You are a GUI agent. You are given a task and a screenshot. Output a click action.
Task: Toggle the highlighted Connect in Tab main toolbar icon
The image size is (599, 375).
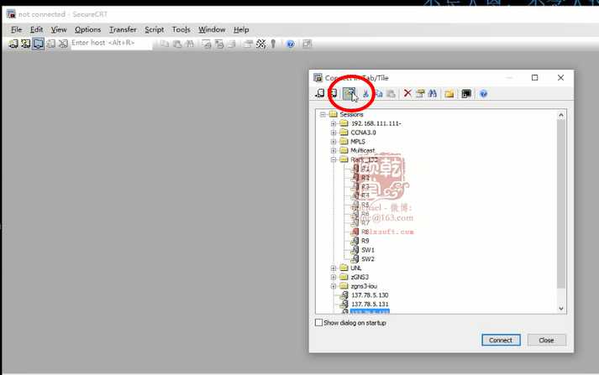tap(38, 44)
